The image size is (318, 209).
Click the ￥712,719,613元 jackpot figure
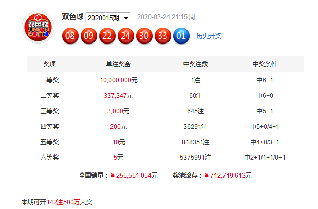click(x=228, y=175)
